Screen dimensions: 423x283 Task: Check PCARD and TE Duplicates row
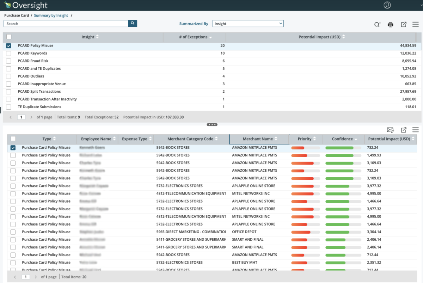[x=9, y=69]
